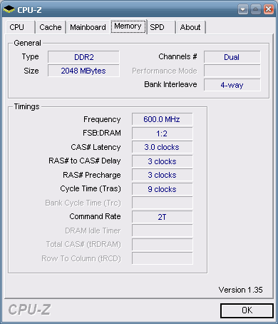Click the Row To Column (tRCD) label
The height and width of the screenshot is (324, 278).
[81, 258]
